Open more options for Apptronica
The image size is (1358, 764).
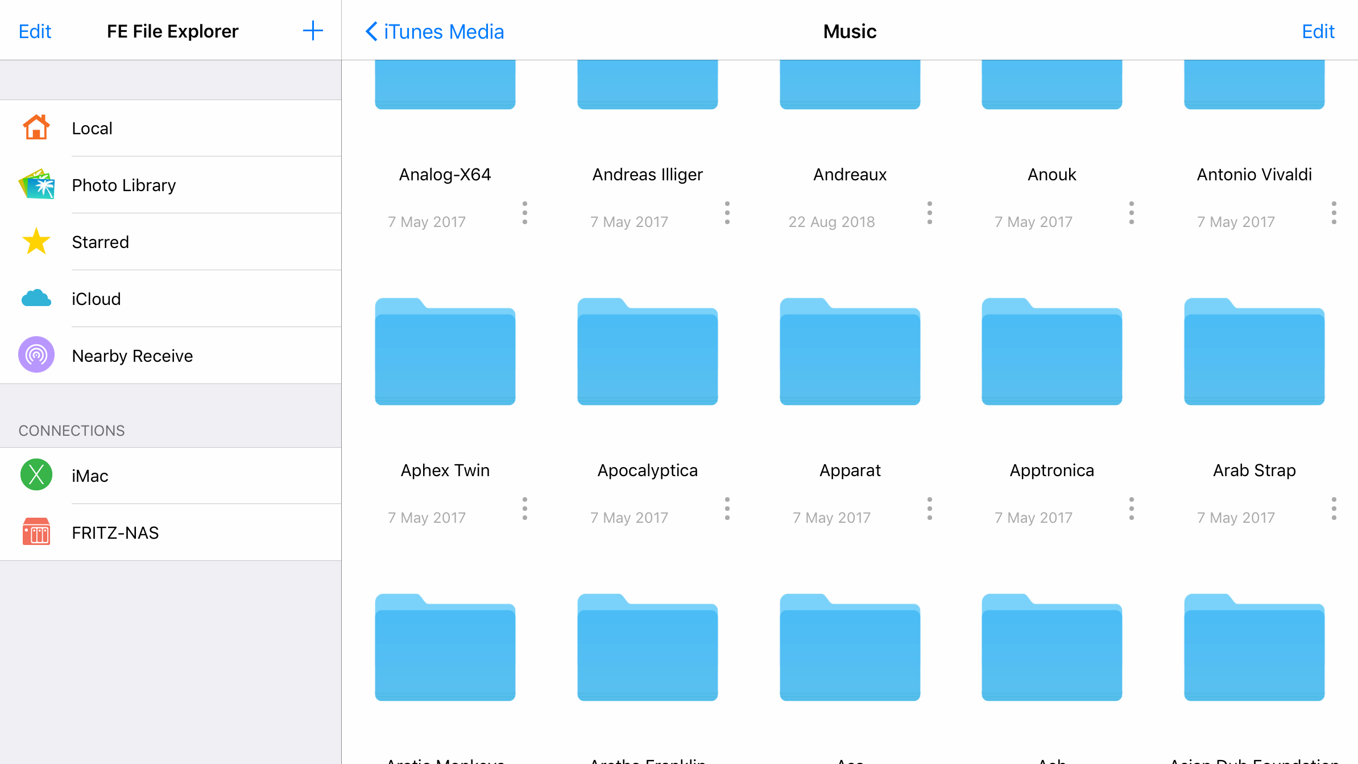coord(1132,509)
